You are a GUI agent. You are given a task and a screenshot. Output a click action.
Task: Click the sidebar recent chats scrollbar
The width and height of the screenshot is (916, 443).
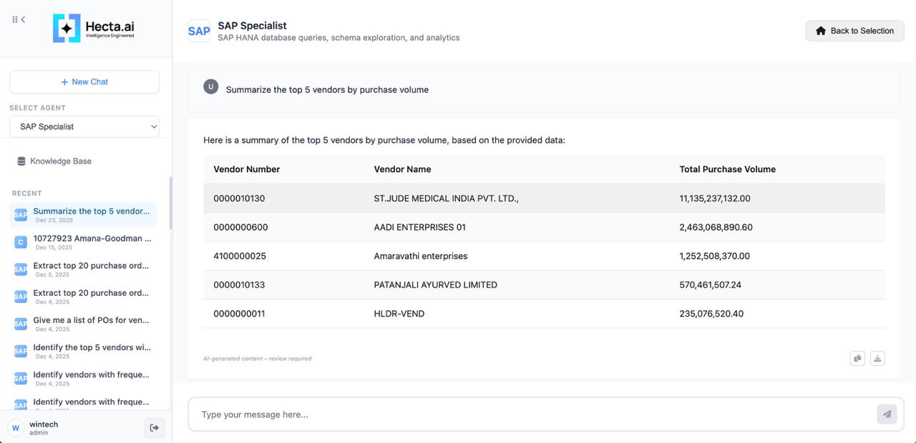tap(170, 203)
